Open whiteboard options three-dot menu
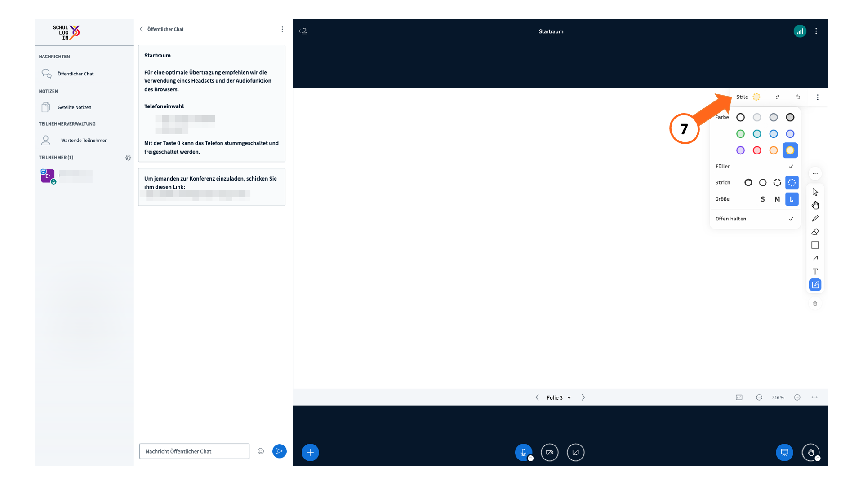863x485 pixels. coord(818,97)
